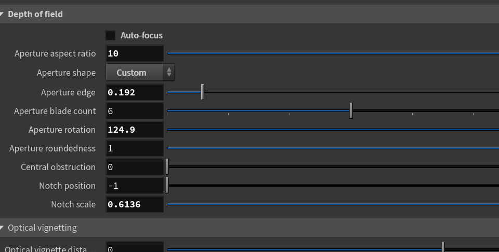Collapse the Depth of field section
499x252 pixels.
3,14
